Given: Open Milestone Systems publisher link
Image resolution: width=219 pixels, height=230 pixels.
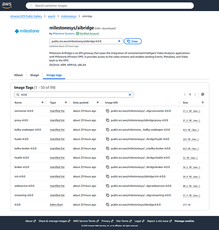Looking at the screenshot, I should [x=63, y=34].
